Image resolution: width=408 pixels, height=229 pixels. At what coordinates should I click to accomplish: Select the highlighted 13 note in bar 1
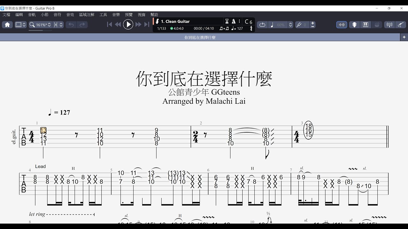coord(43,130)
